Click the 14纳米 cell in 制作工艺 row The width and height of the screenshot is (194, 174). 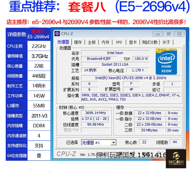point(39,86)
